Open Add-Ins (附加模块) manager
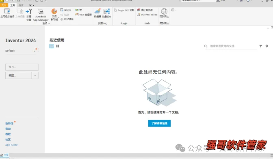This screenshot has width=273, height=159. tap(67, 19)
